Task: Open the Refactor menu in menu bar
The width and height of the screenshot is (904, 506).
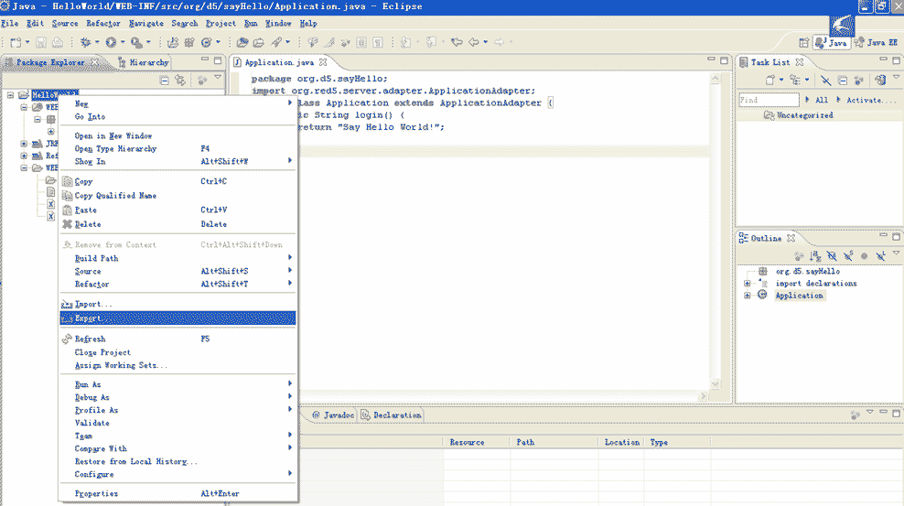Action: (103, 24)
